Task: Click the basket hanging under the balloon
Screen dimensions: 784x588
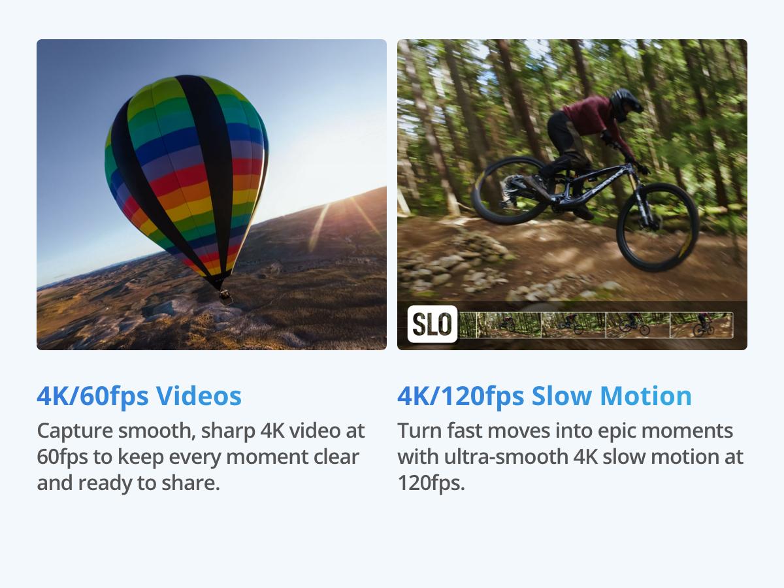Action: [225, 298]
